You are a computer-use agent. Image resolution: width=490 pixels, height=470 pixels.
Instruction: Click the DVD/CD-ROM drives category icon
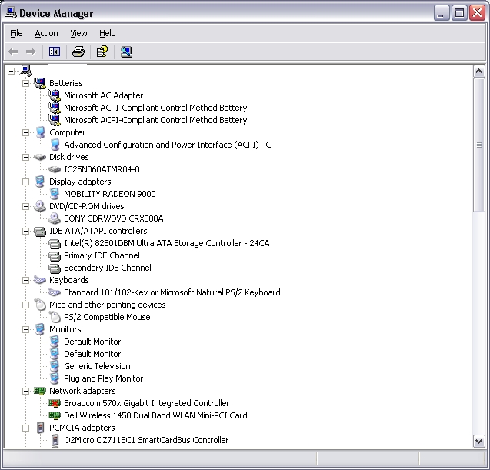(40, 206)
